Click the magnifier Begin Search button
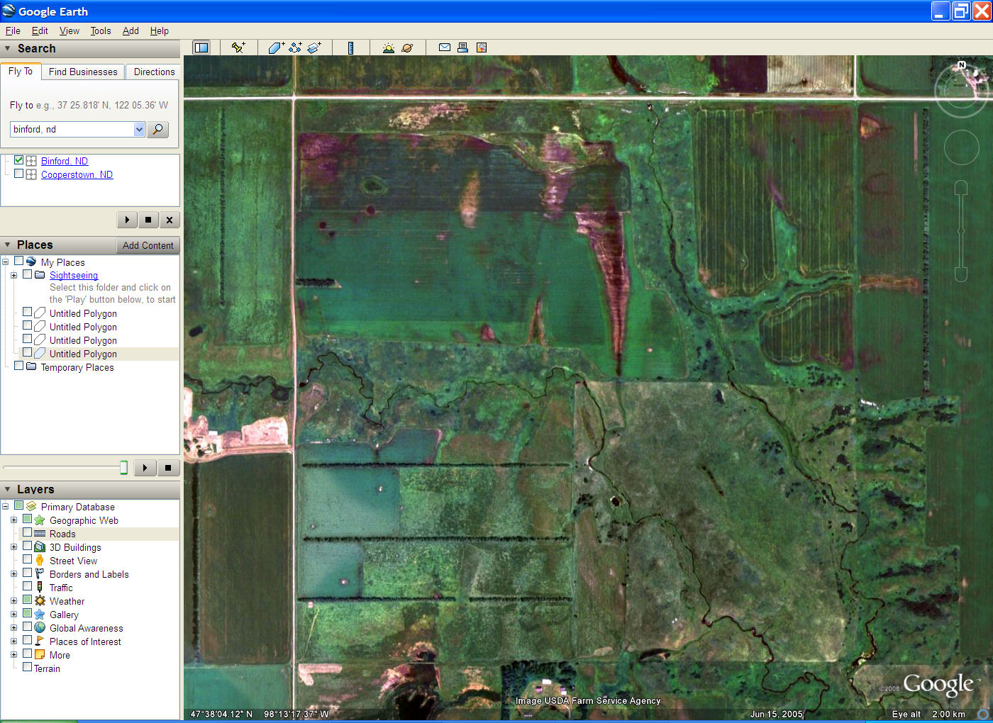 point(157,129)
